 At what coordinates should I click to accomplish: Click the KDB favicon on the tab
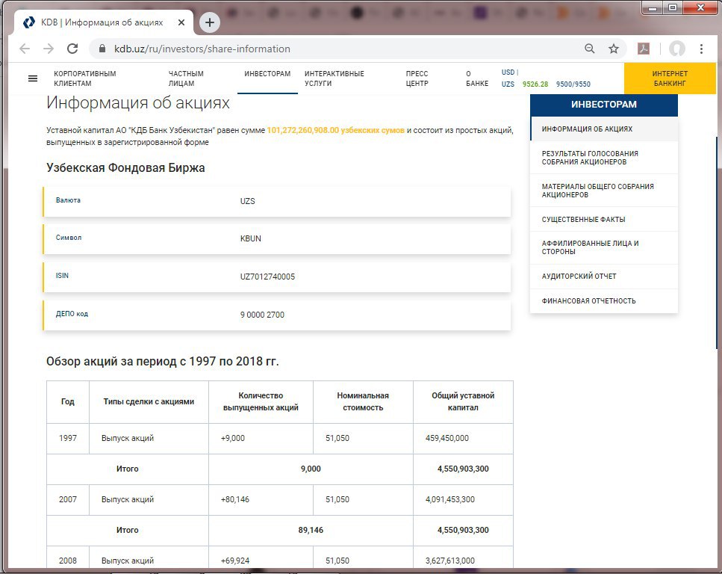coord(29,22)
